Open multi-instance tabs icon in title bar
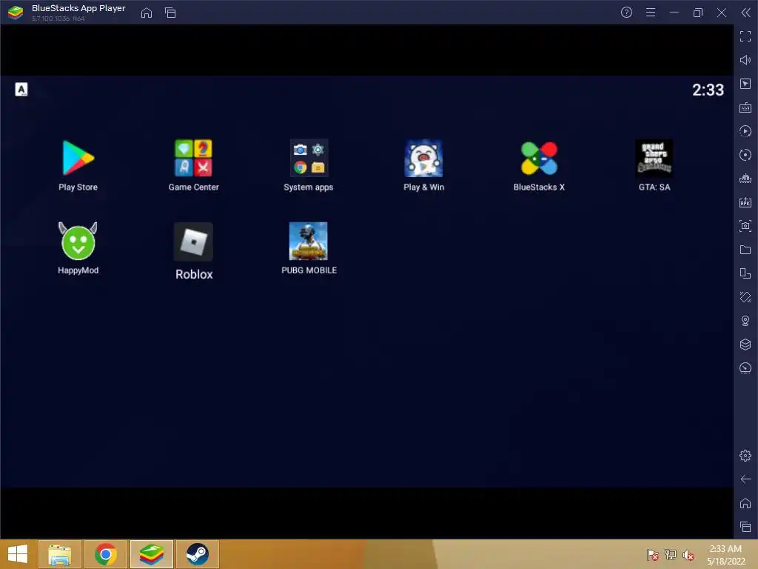The height and width of the screenshot is (569, 758). (170, 13)
